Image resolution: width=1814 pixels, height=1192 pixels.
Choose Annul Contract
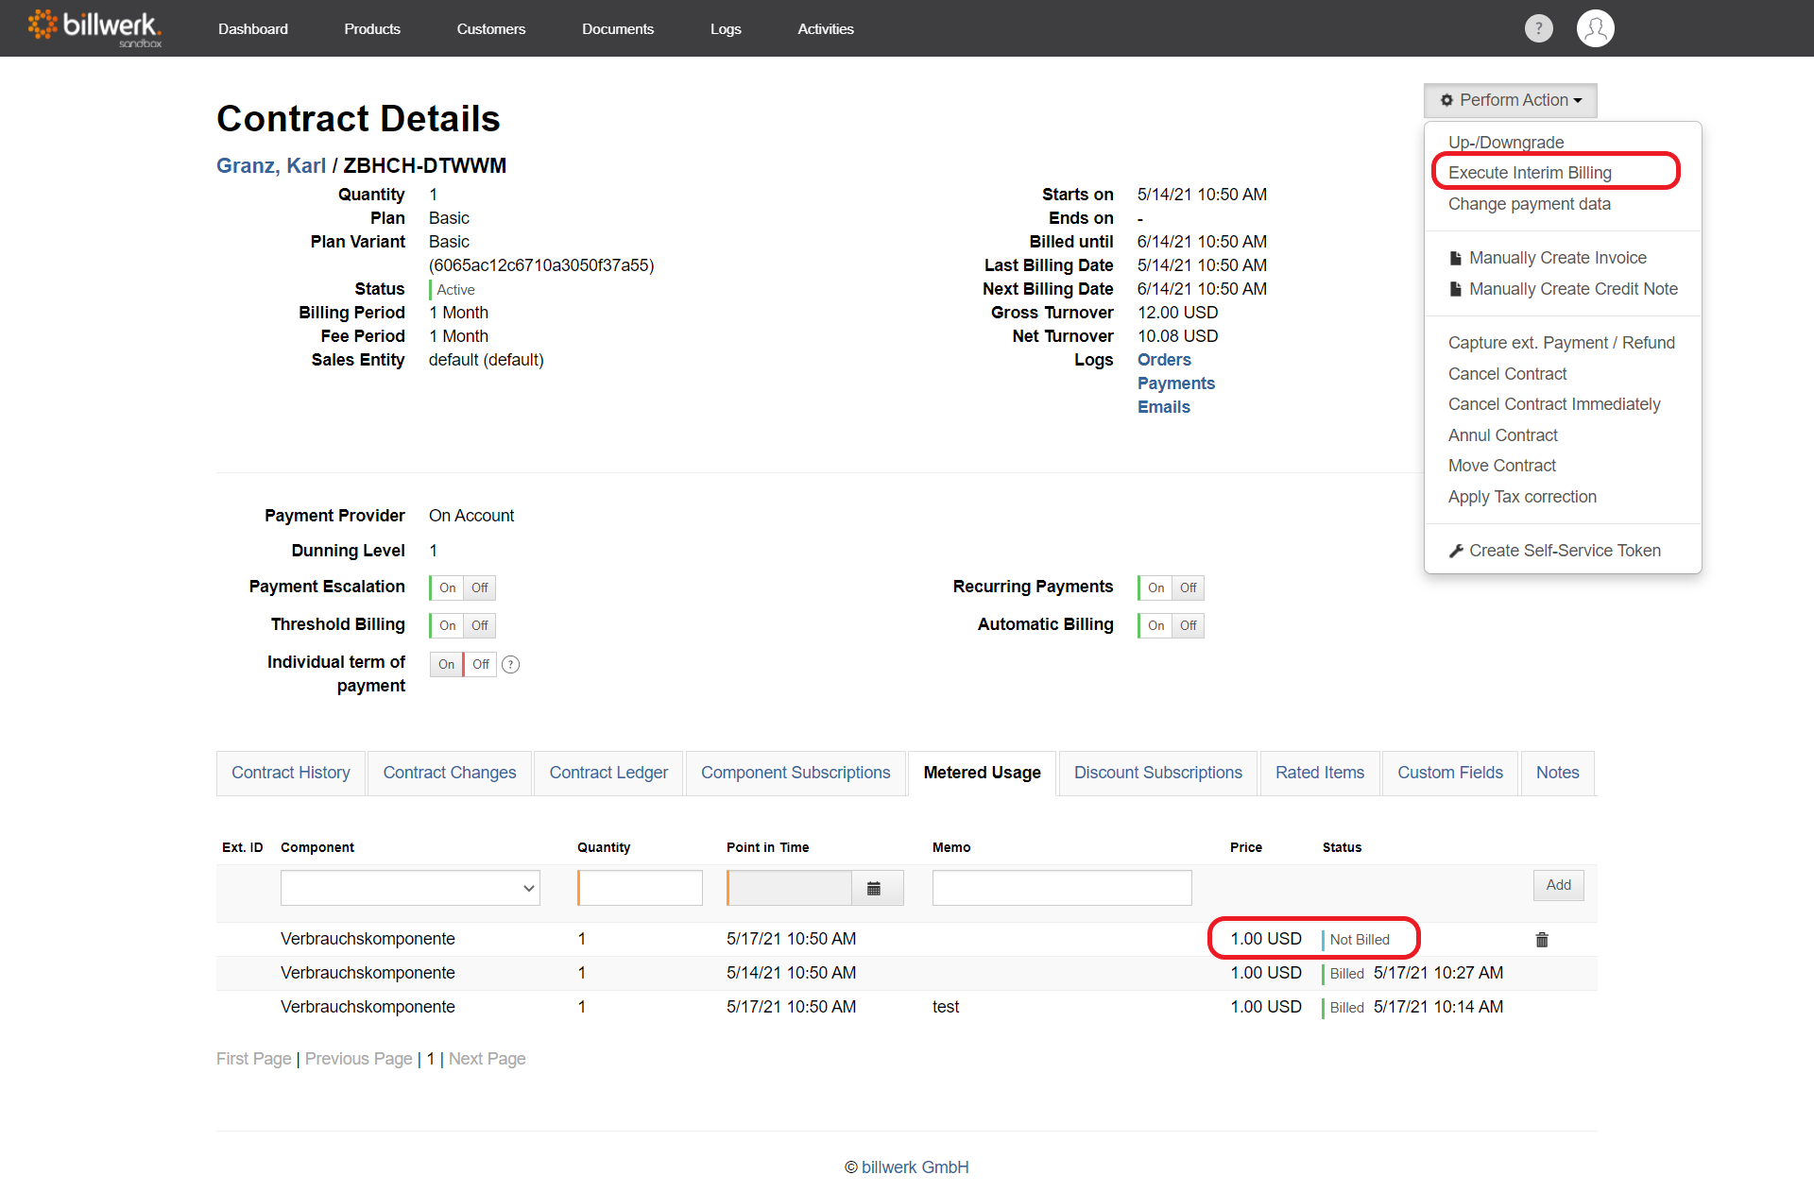coord(1503,435)
